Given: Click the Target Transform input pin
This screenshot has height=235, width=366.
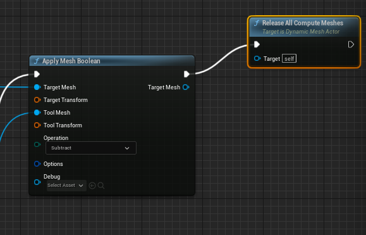Looking at the screenshot, I should pos(37,100).
